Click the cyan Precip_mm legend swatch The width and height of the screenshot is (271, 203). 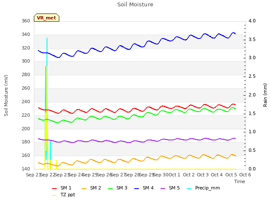(189, 189)
